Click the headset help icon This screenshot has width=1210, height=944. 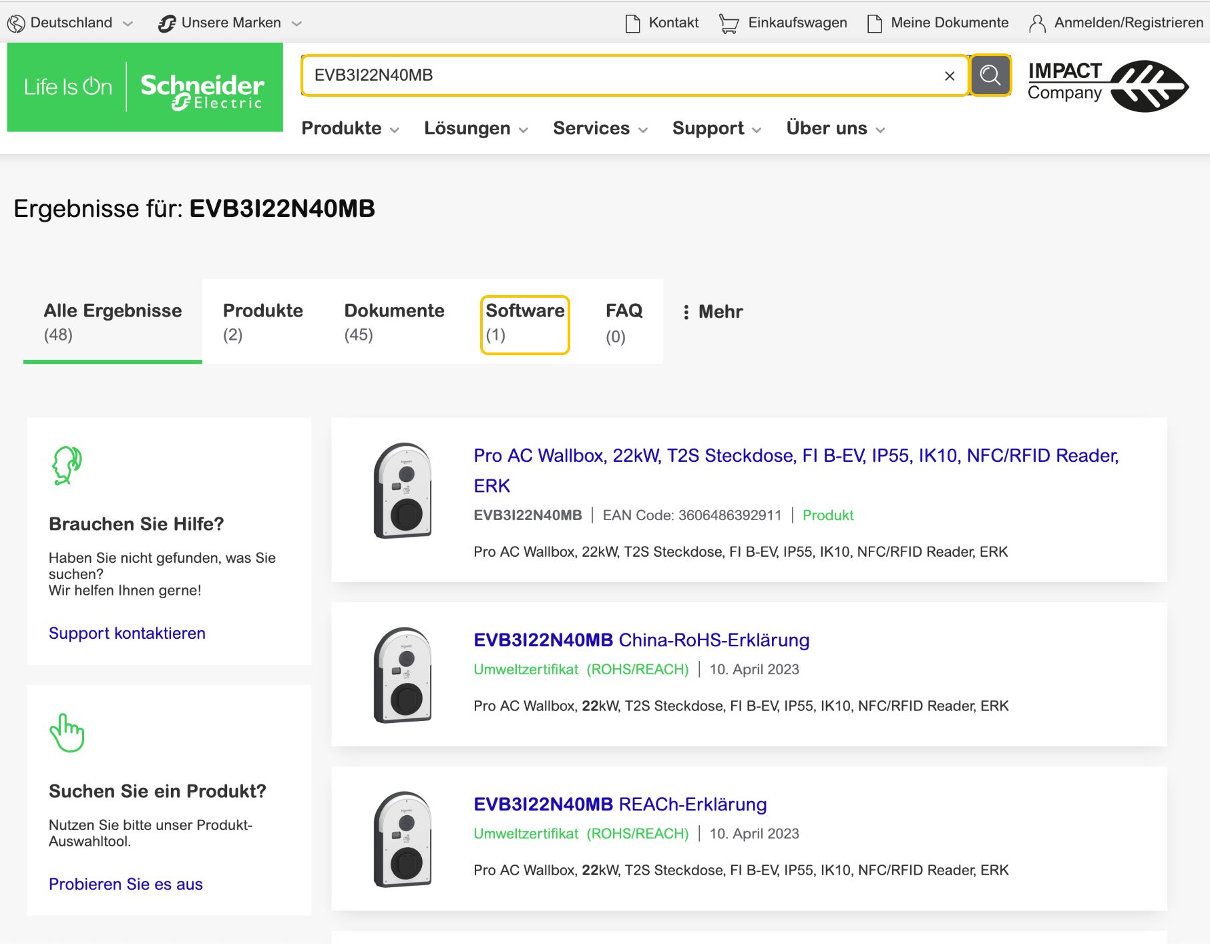(x=67, y=465)
